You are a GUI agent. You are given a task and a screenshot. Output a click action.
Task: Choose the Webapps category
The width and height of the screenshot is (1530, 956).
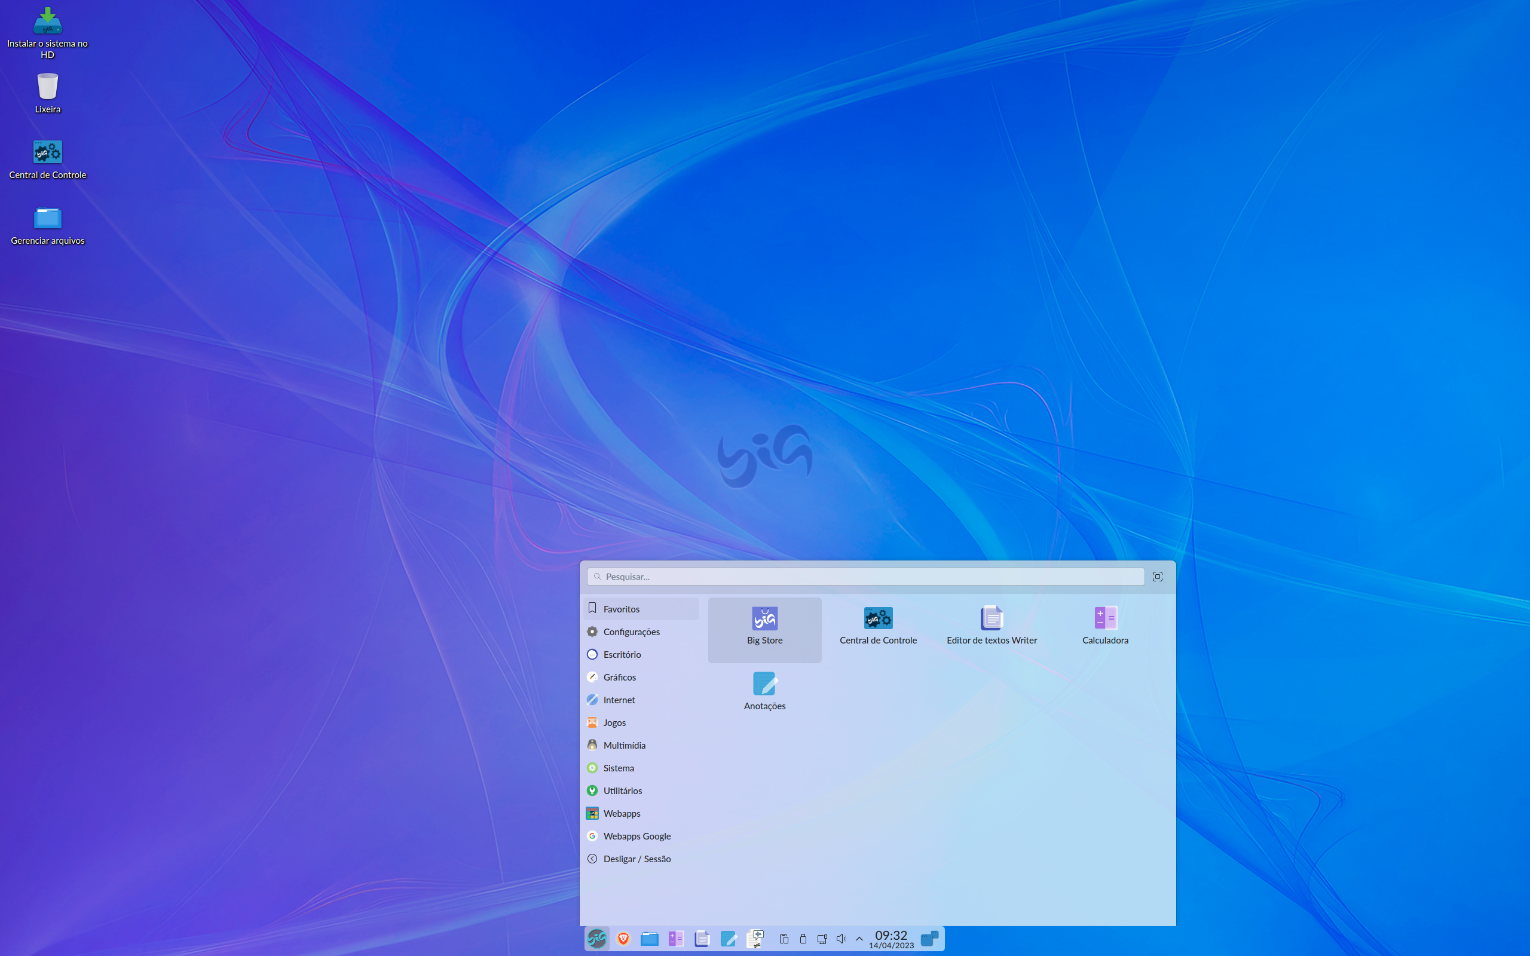[x=641, y=814]
